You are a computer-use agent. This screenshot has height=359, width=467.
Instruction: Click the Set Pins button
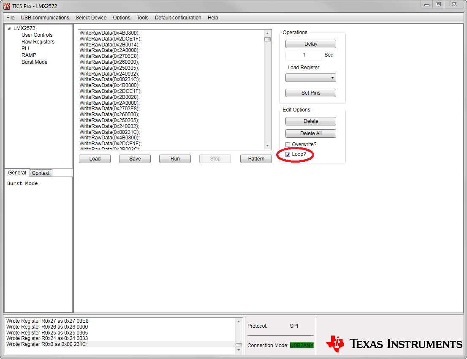[311, 92]
